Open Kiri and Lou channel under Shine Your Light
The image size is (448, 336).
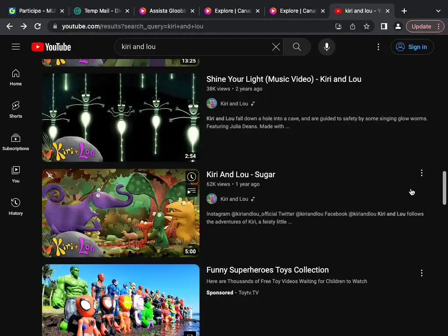coord(234,104)
